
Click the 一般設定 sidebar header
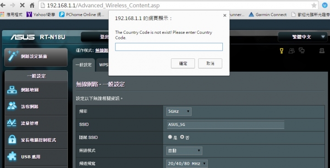coord(36,76)
